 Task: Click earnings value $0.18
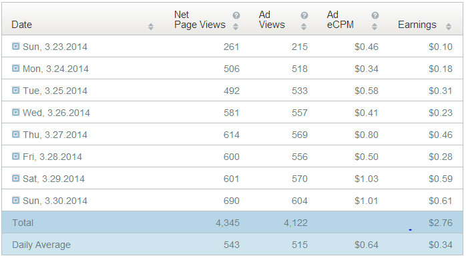(441, 69)
